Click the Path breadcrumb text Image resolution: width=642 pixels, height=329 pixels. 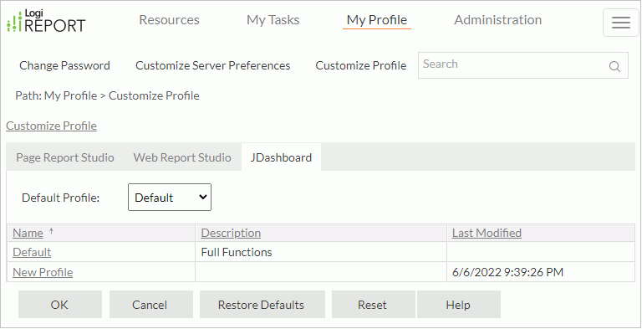107,95
